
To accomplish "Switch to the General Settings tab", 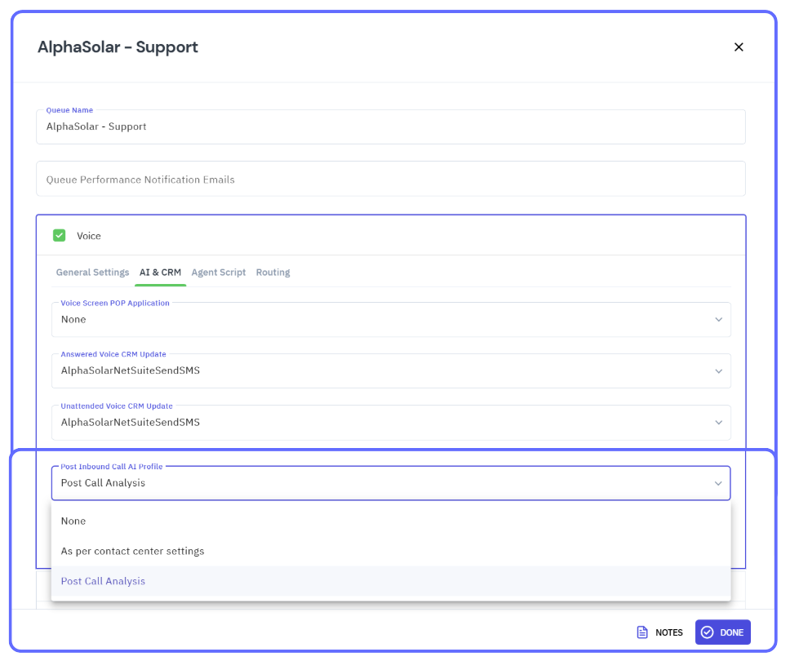I will 92,273.
